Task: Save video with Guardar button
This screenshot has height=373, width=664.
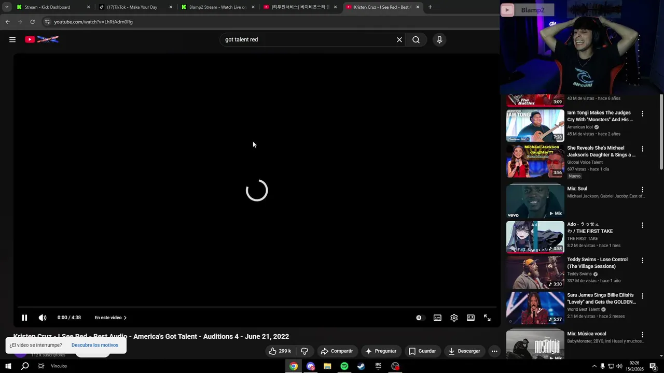Action: pos(422,351)
